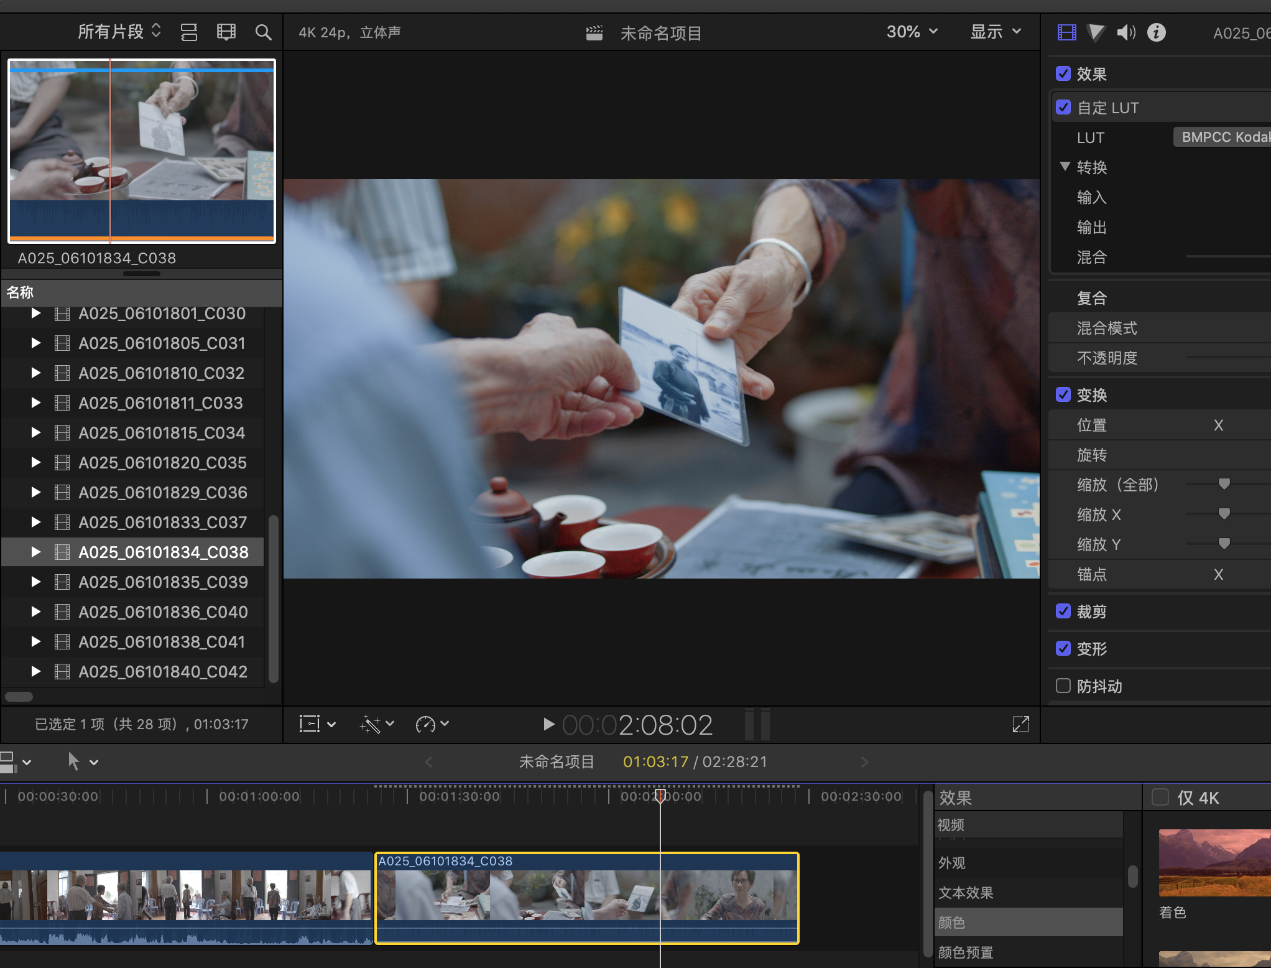1271x968 pixels.
Task: Open the retiming speedometer menu
Action: pyautogui.click(x=432, y=724)
